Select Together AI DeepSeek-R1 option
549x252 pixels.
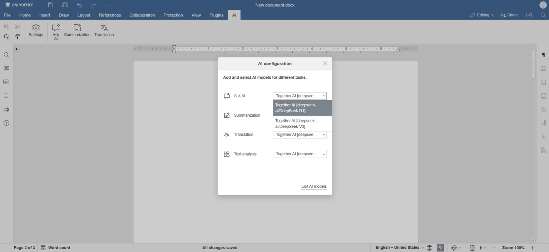[302, 108]
